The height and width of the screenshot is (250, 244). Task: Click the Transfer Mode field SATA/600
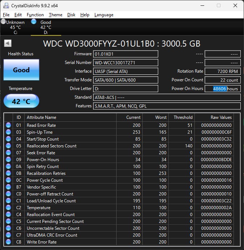(x=126, y=80)
